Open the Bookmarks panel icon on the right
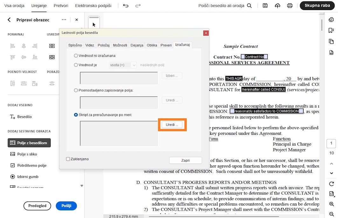Image resolution: width=338 pixels, height=218 pixels. (331, 30)
